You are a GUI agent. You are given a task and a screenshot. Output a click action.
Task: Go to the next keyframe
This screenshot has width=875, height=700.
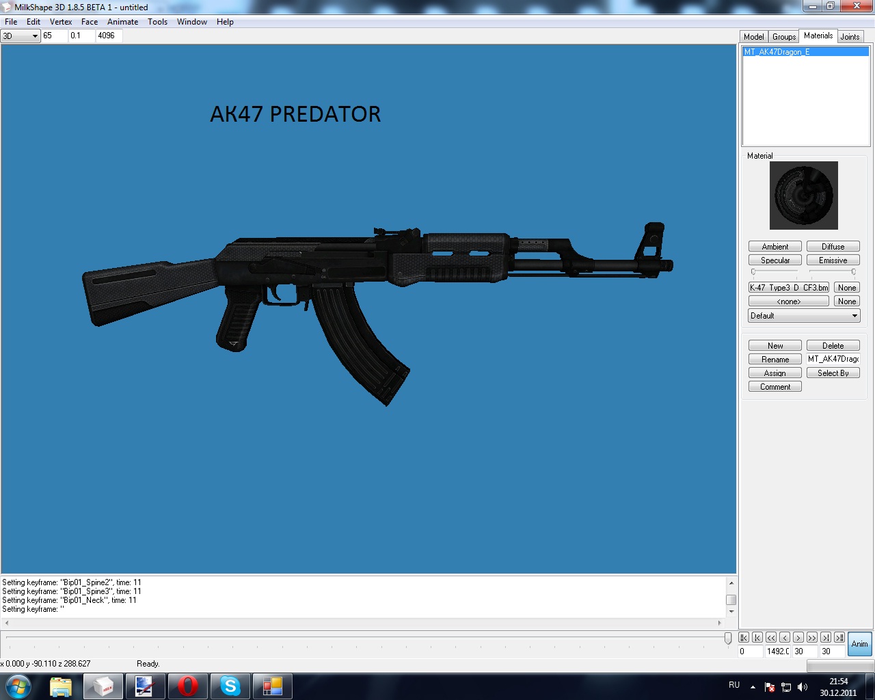pyautogui.click(x=826, y=637)
